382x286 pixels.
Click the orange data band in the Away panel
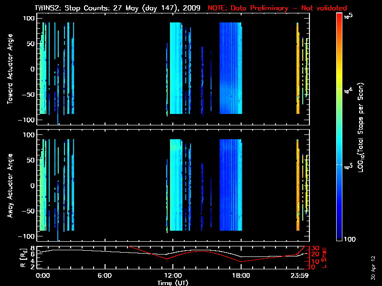(x=297, y=186)
